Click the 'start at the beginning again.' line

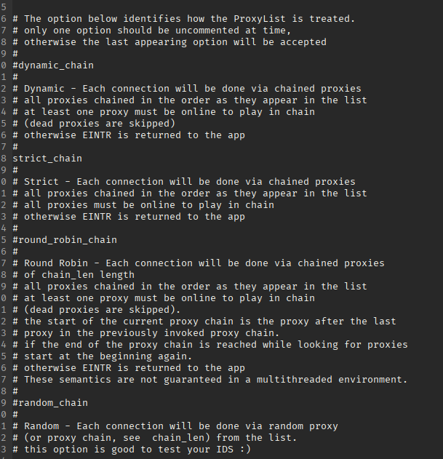point(102,356)
